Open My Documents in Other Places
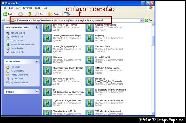 (x=17, y=71)
